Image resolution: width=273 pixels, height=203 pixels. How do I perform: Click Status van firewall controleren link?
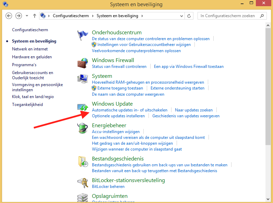pyautogui.click(x=119, y=67)
